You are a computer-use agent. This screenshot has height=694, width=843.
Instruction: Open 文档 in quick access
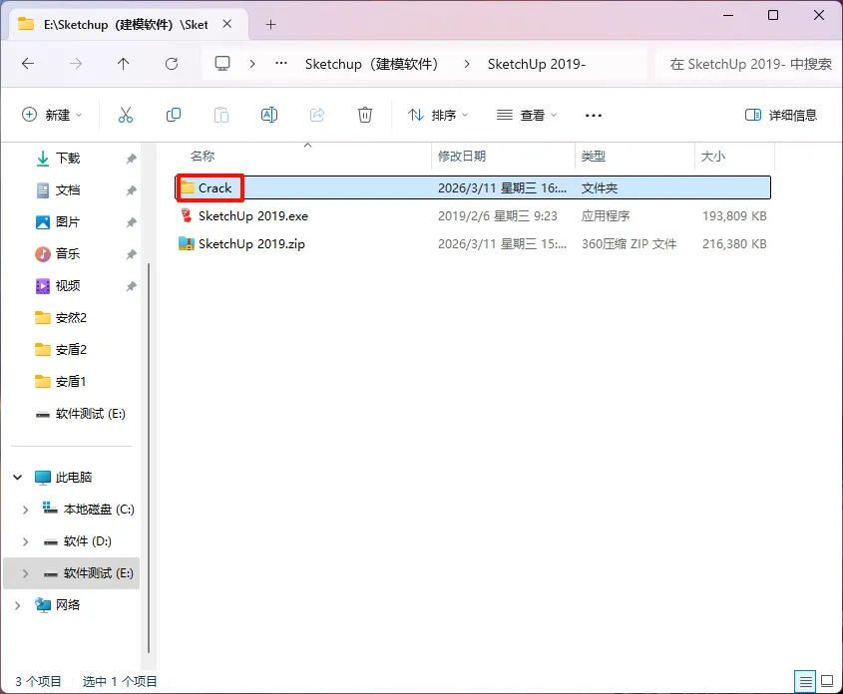(67, 190)
